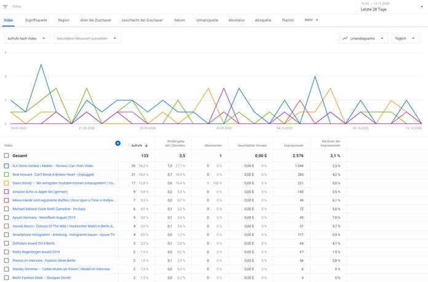Expand the Mehr tab menu
Screen dimensions: 428x282
pyautogui.click(x=311, y=20)
